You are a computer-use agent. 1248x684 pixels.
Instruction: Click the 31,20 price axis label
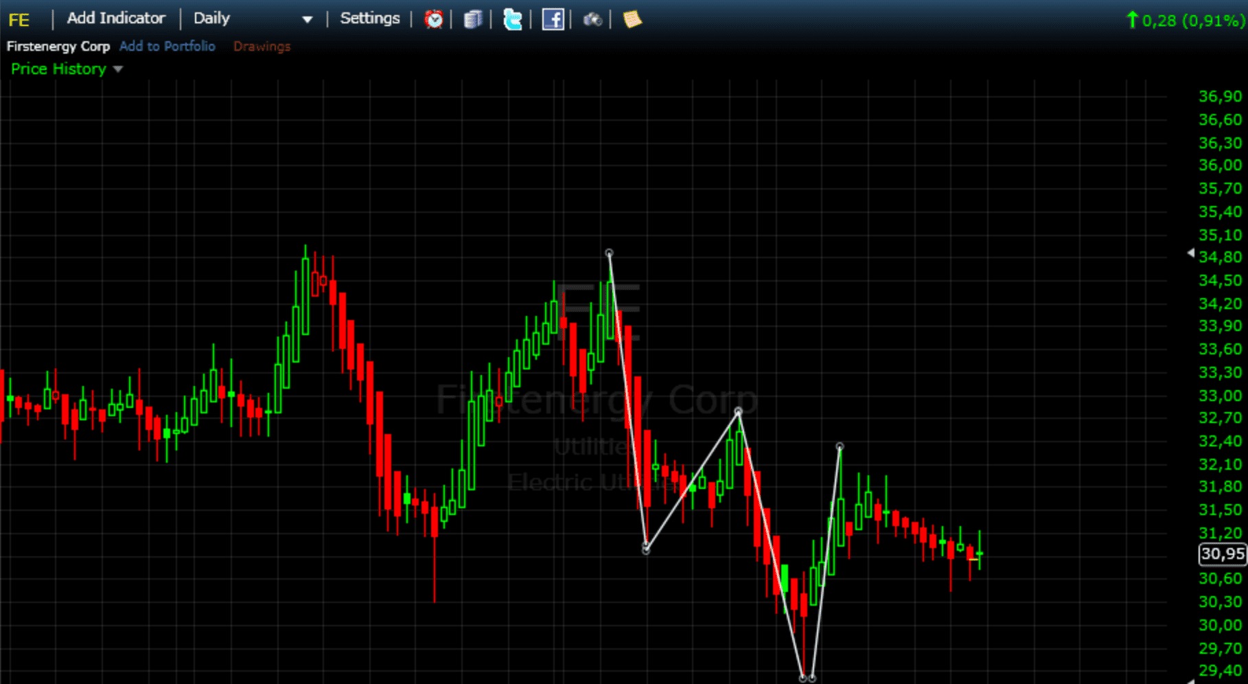[1220, 533]
